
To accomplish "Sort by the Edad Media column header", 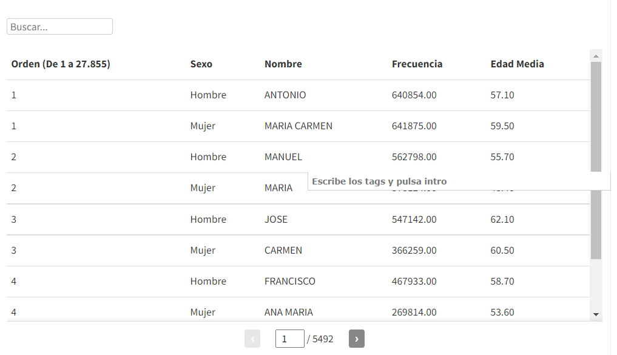I will tap(517, 64).
